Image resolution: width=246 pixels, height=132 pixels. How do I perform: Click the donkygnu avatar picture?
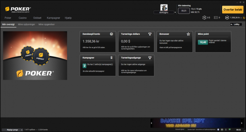(x=164, y=7)
